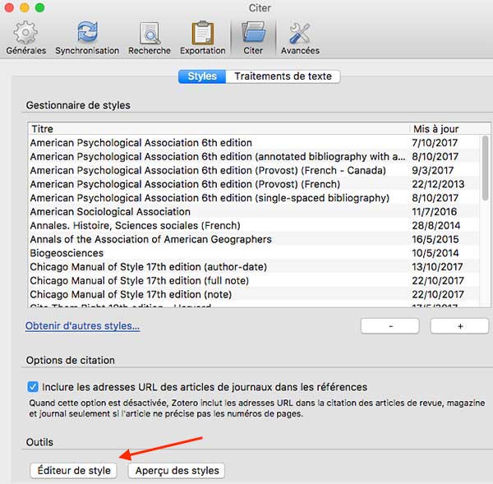Switch to Traitements de texte tab
This screenshot has height=484, width=493.
[283, 76]
